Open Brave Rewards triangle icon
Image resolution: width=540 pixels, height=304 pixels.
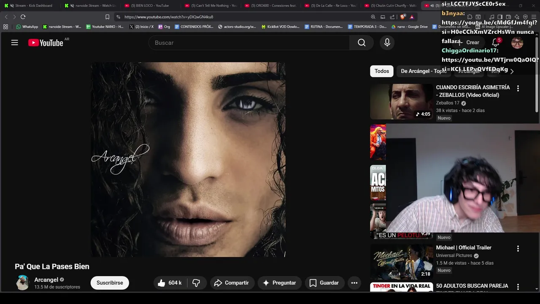point(412,17)
